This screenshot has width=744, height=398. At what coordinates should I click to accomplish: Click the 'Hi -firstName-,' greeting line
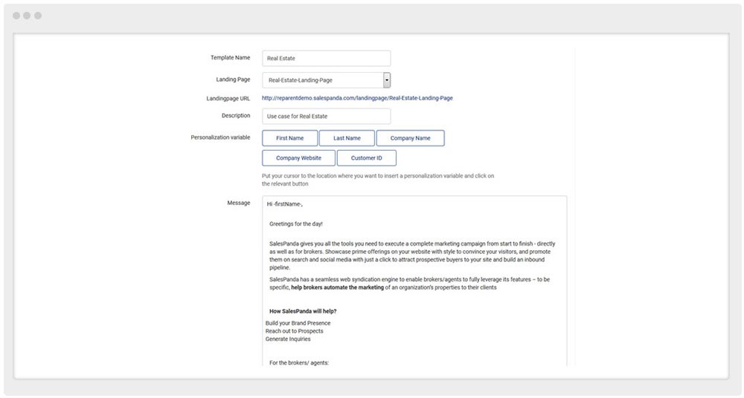pyautogui.click(x=285, y=204)
